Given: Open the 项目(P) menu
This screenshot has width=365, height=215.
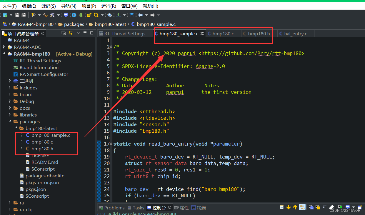Looking at the screenshot, I should click(89, 6).
